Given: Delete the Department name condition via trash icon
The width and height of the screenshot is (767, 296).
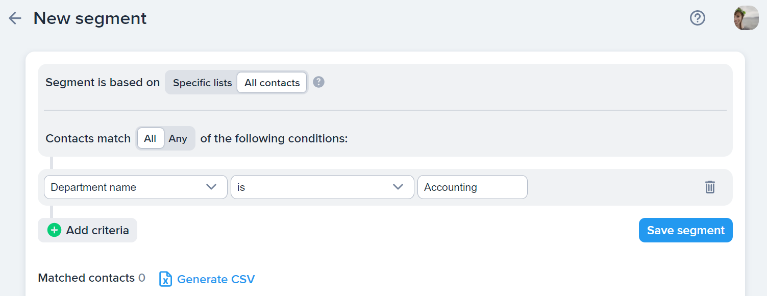Looking at the screenshot, I should (x=710, y=187).
